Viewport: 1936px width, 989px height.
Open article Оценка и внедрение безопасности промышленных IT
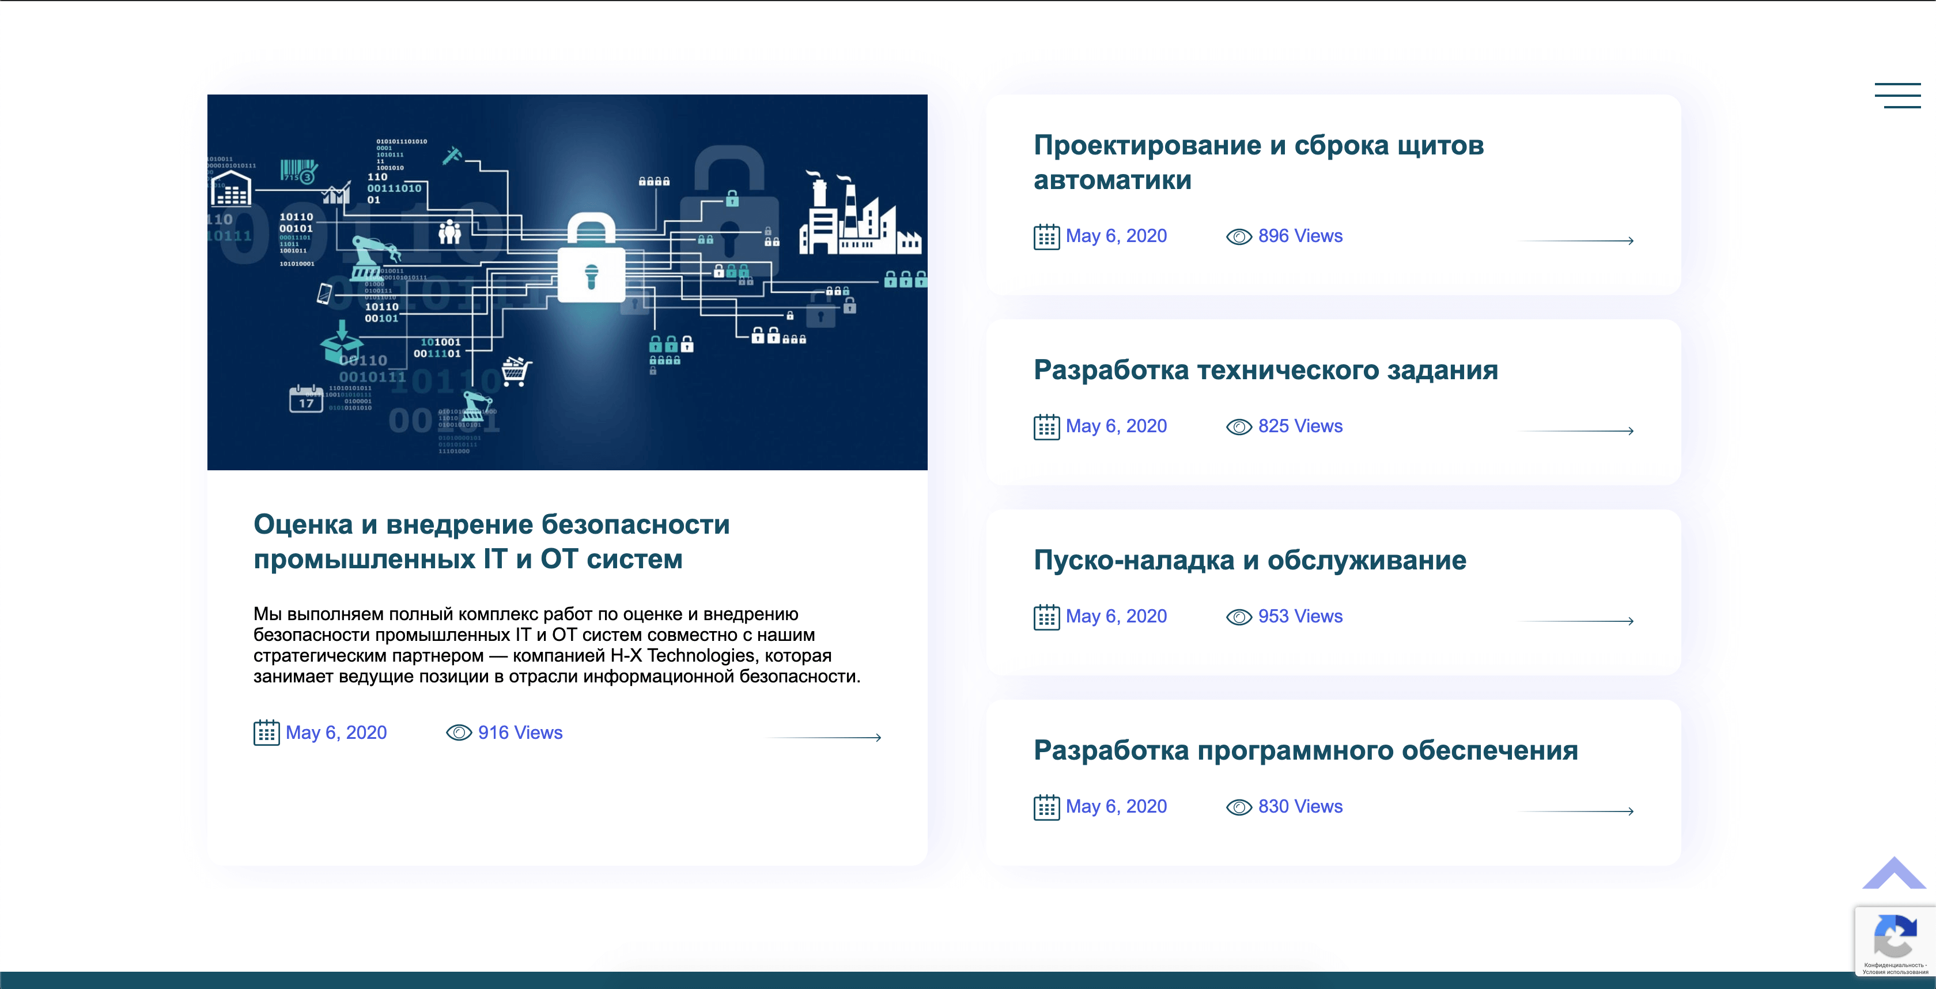[x=491, y=541]
